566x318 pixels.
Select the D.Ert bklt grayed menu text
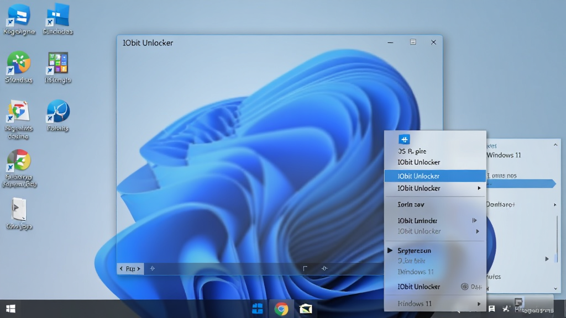(x=411, y=261)
